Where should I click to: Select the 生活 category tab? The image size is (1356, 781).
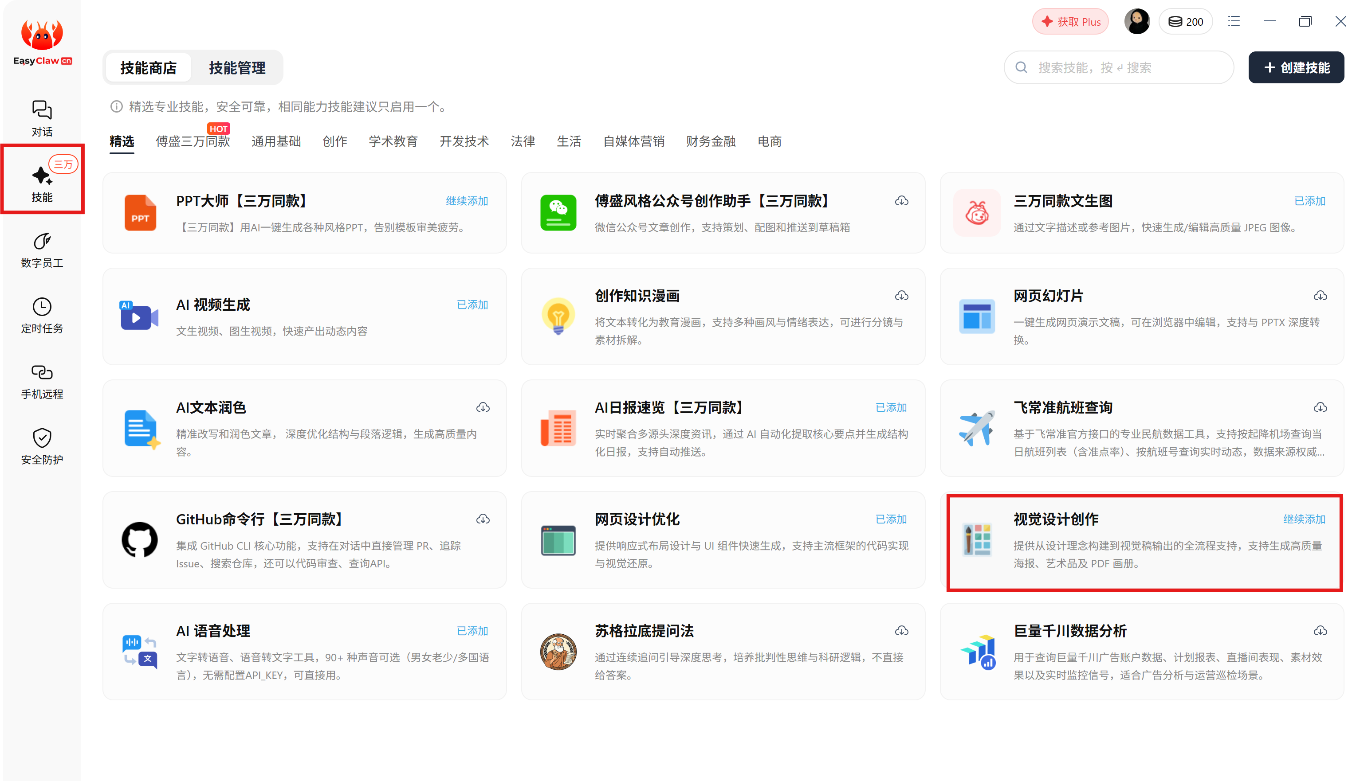click(x=569, y=141)
